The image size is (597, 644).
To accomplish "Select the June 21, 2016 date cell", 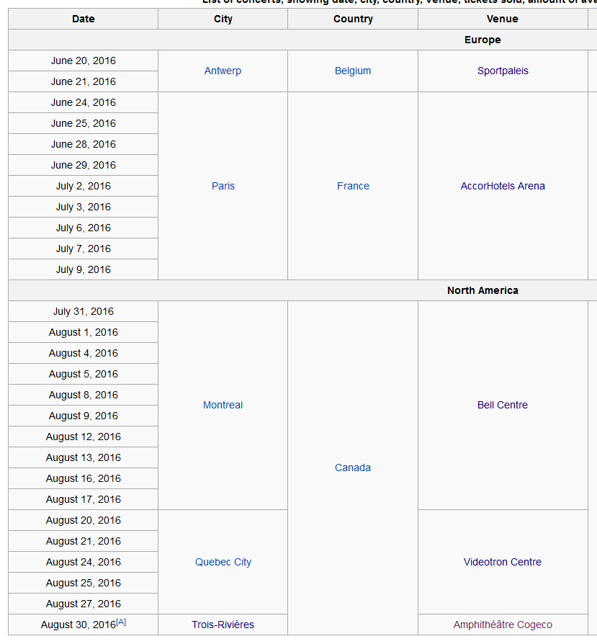I will [x=84, y=81].
